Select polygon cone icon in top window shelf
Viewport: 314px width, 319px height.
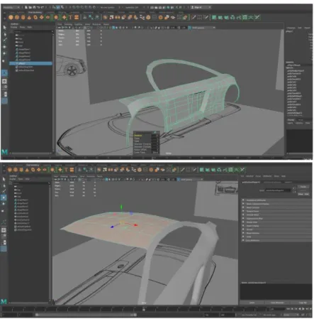coord(29,17)
